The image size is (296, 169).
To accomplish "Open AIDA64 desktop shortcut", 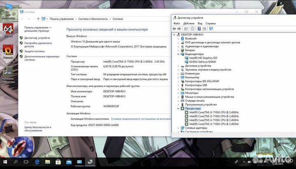I will 8,30.
